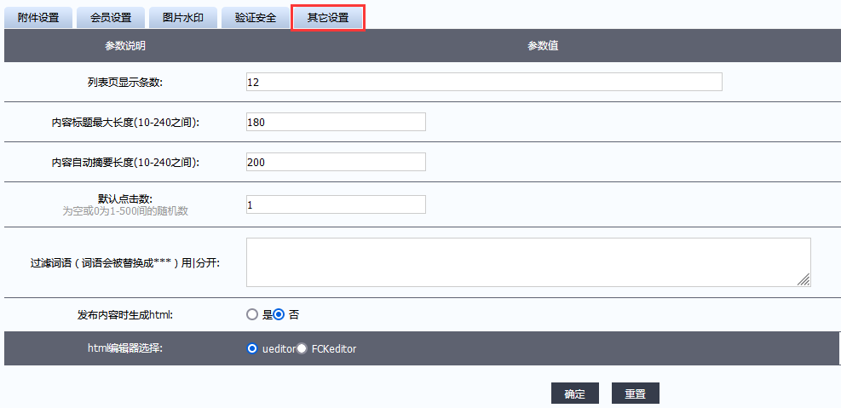Select the 验证安全 tab
Screen dimensions: 841x408
256,17
